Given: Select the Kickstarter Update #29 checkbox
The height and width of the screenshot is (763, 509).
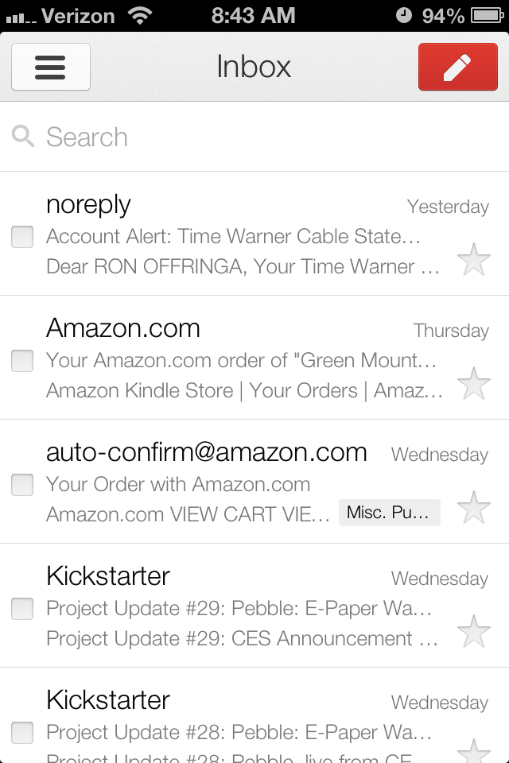Looking at the screenshot, I should click(x=22, y=608).
